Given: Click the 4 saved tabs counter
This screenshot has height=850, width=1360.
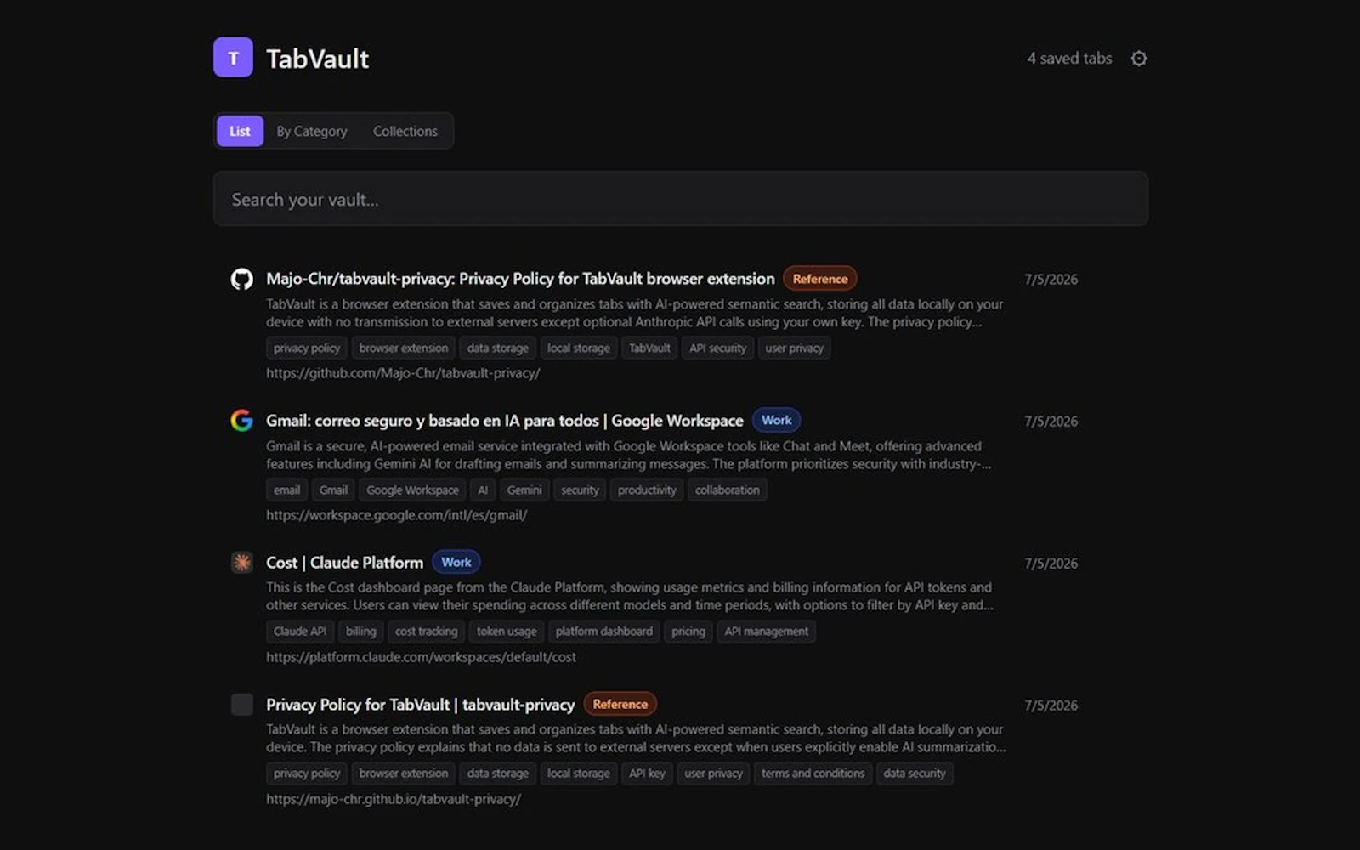Looking at the screenshot, I should pos(1069,59).
